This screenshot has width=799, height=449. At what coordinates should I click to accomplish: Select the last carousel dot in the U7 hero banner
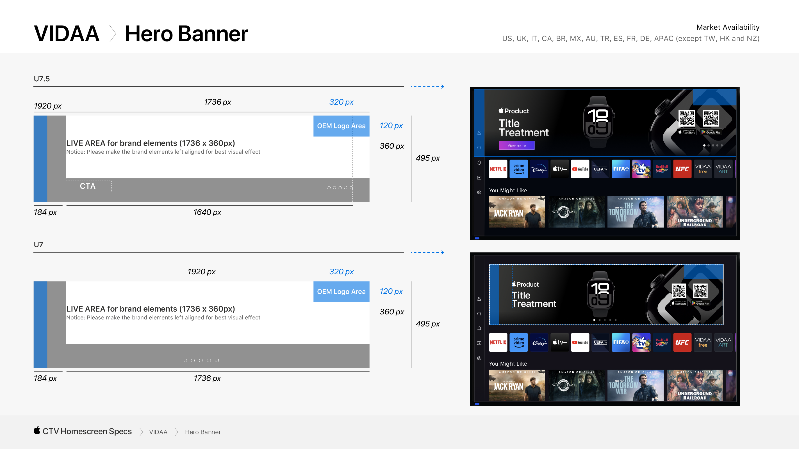[616, 320]
